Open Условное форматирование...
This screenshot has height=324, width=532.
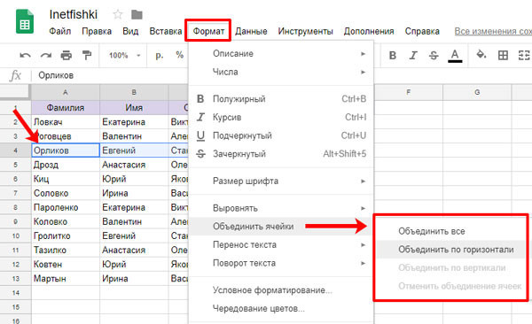click(x=281, y=290)
